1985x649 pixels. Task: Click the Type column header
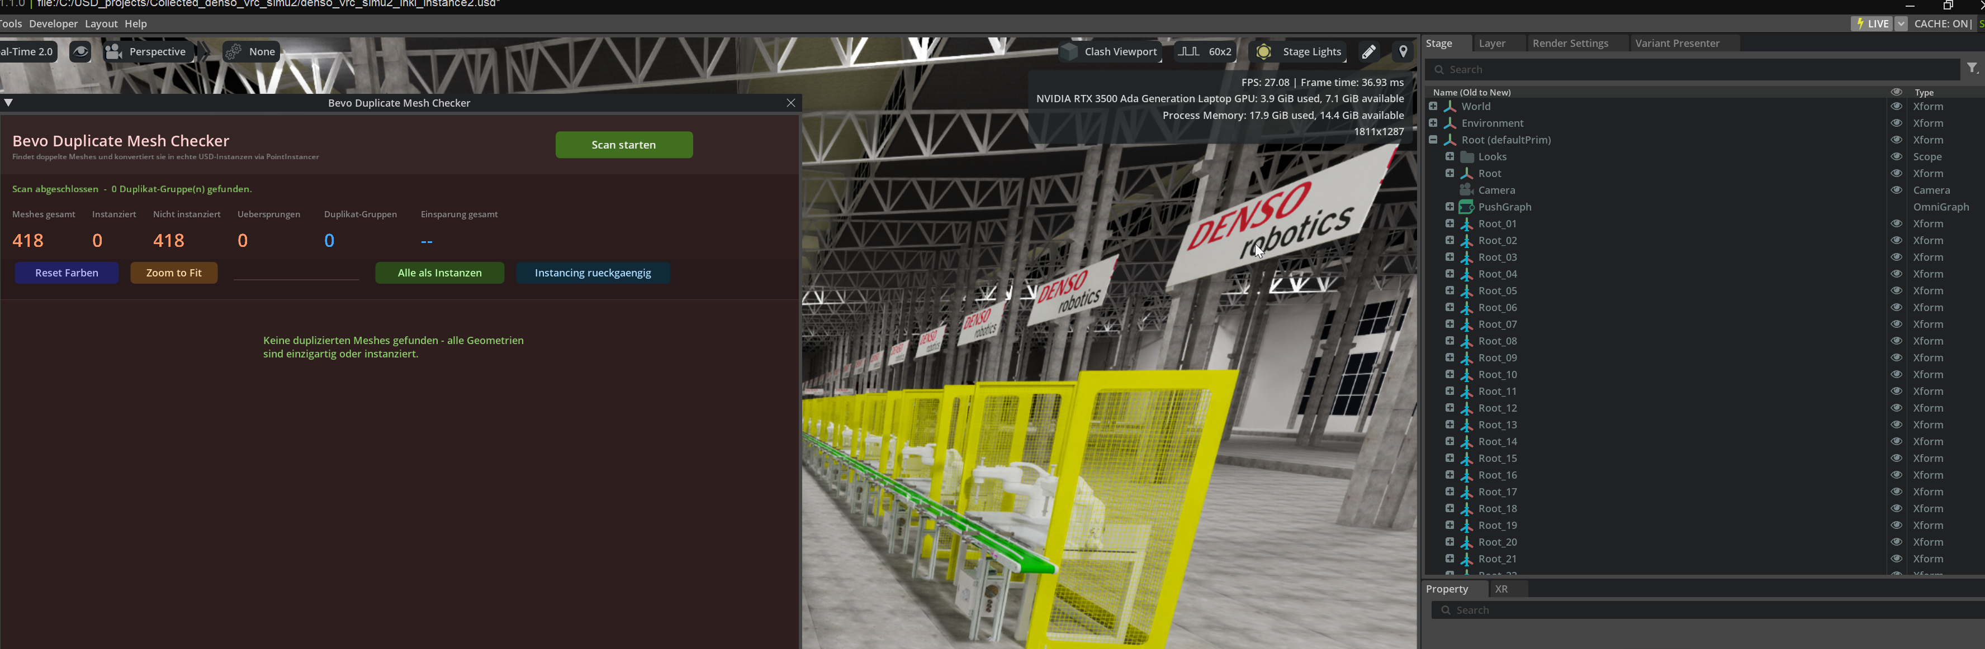click(x=1924, y=92)
